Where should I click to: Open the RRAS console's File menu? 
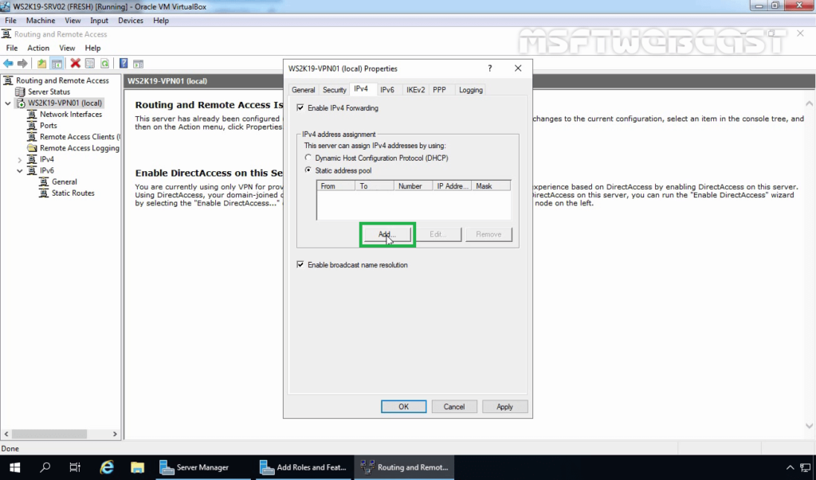[x=11, y=48]
